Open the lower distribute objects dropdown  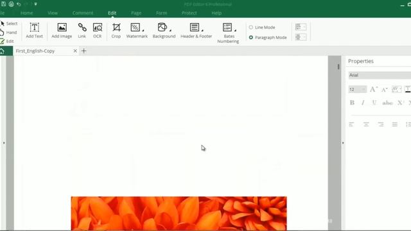[301, 37]
